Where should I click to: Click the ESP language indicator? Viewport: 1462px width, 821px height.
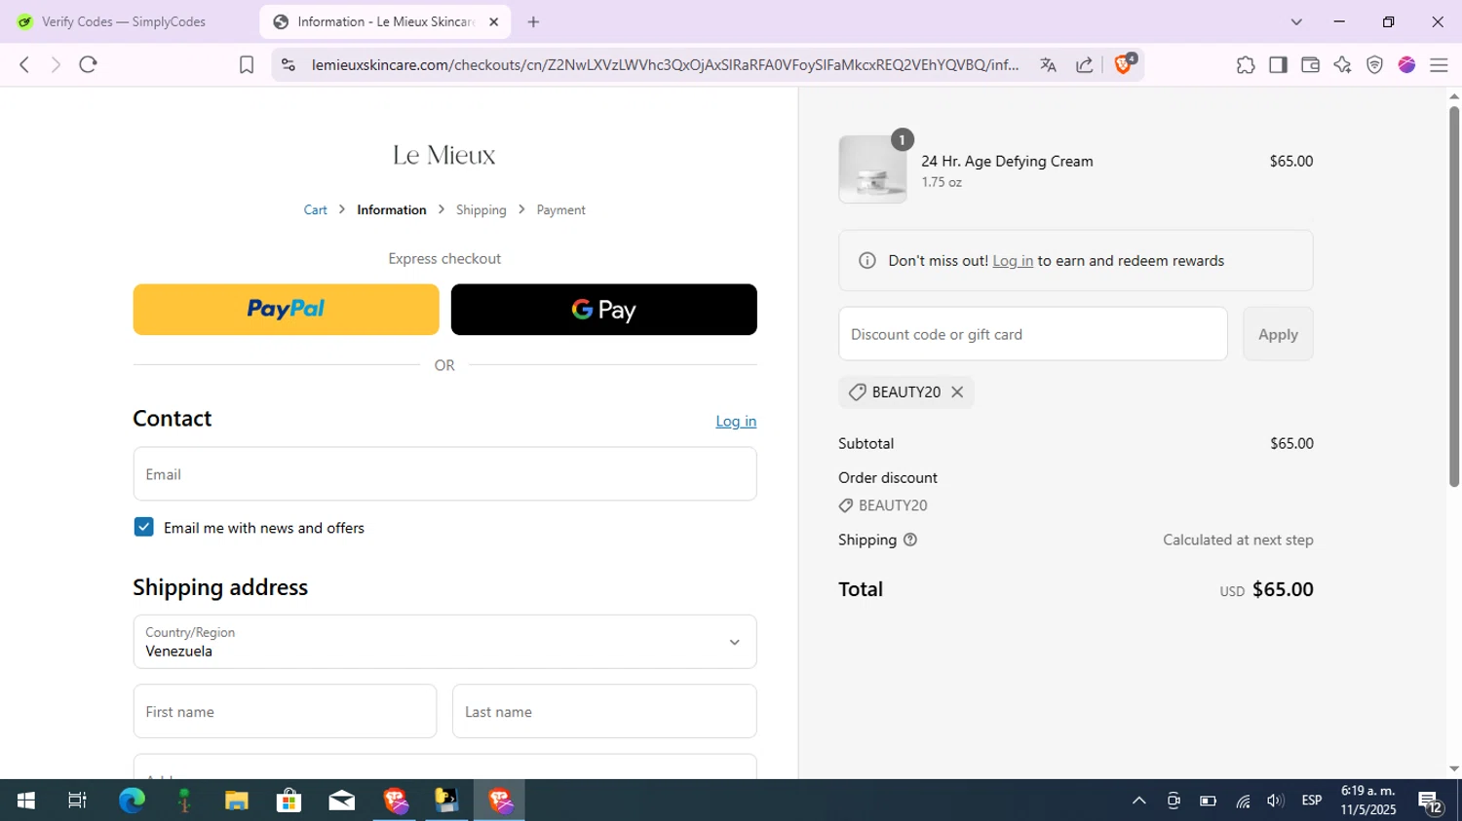[1312, 801]
